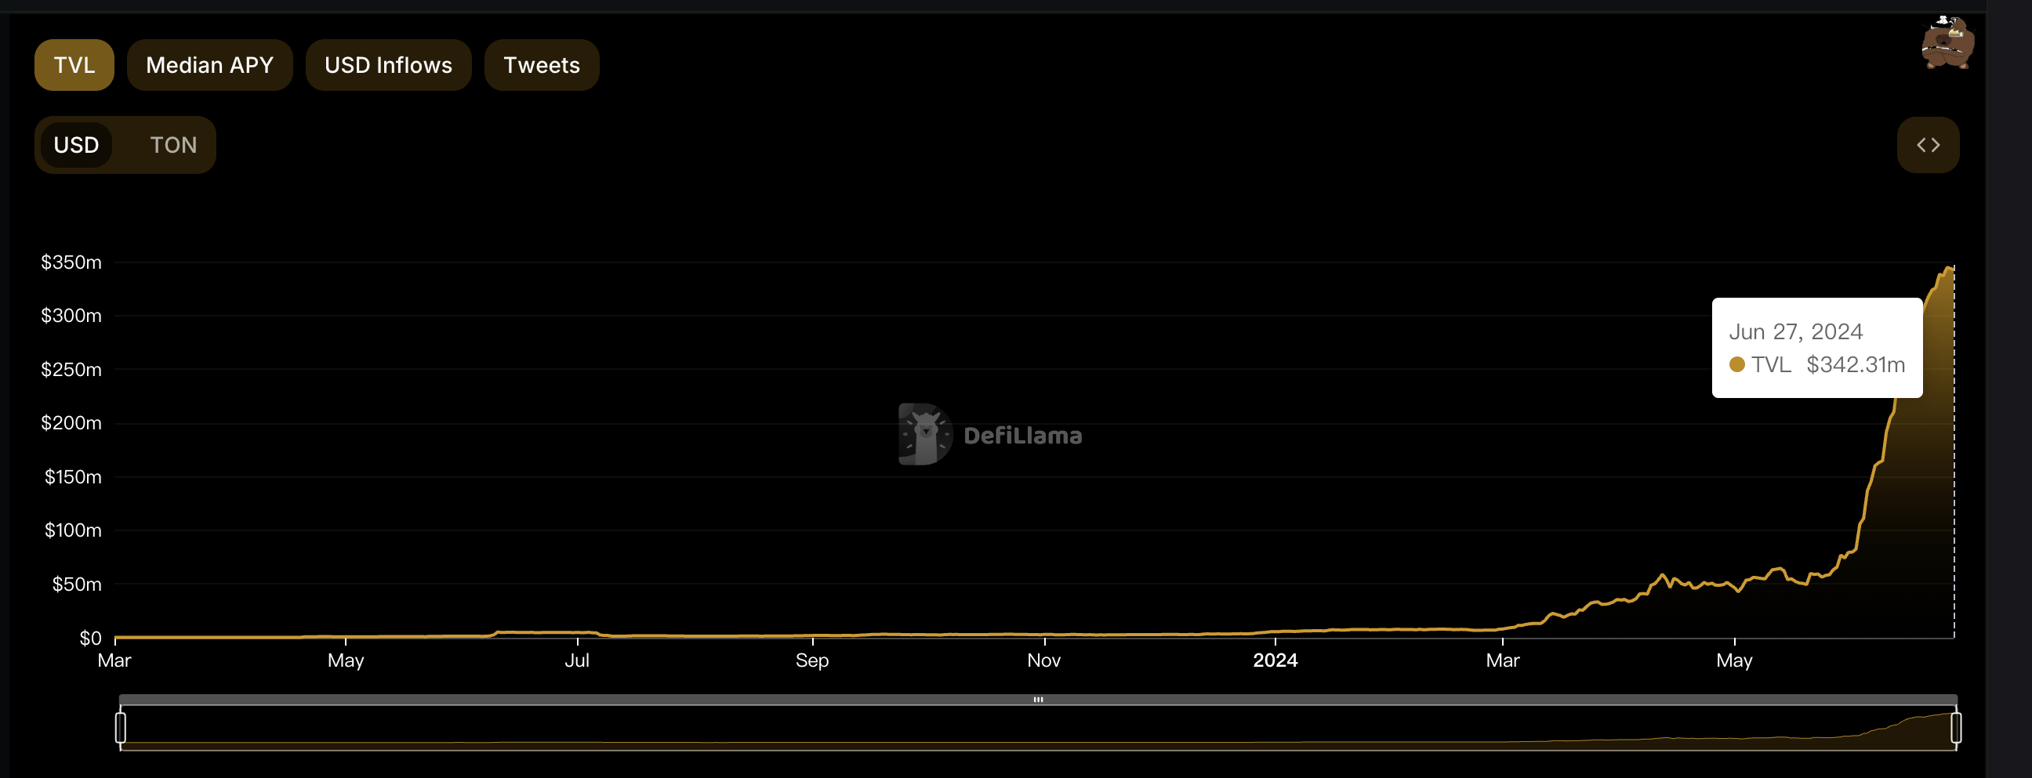Open the embed code icon button

(1927, 145)
